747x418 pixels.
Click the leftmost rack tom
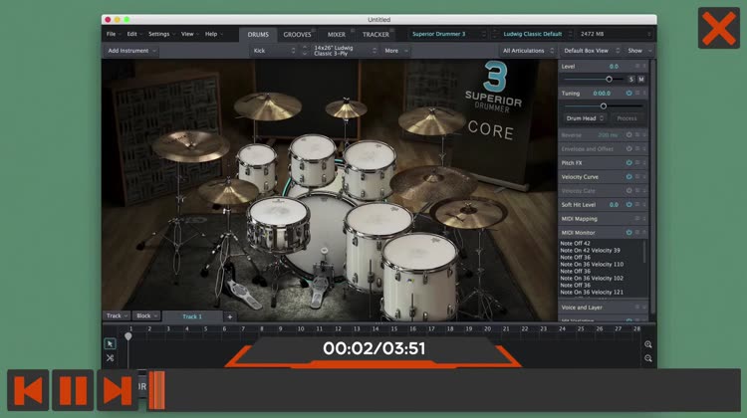point(257,166)
